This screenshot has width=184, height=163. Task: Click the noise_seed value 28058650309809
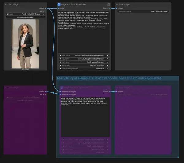tap(97, 65)
